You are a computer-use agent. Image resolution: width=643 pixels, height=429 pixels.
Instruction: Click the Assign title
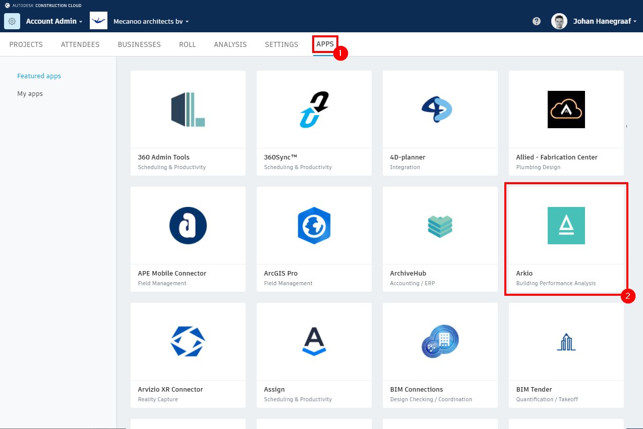(274, 389)
